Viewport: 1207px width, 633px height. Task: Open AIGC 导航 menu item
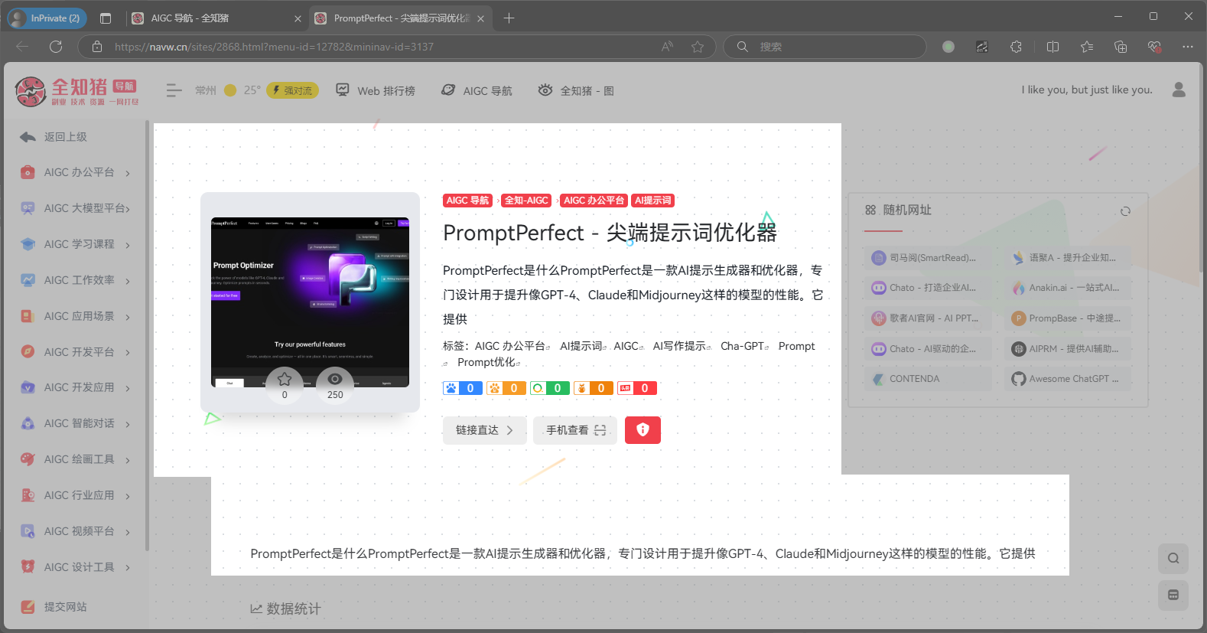(477, 90)
